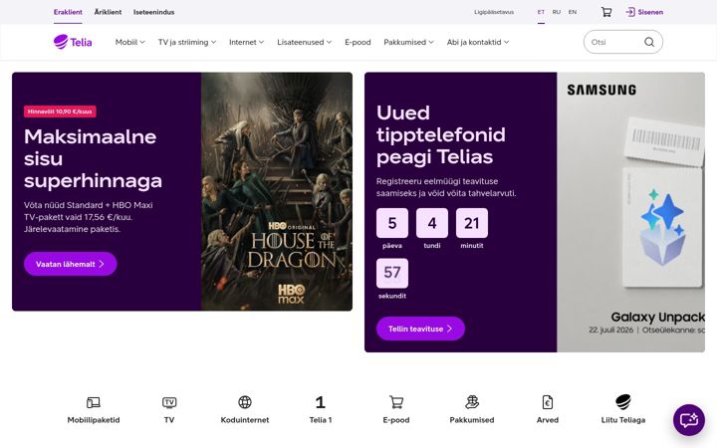Click the countdown 'tundi' box
Viewport: 717px width, 448px height.
432,223
